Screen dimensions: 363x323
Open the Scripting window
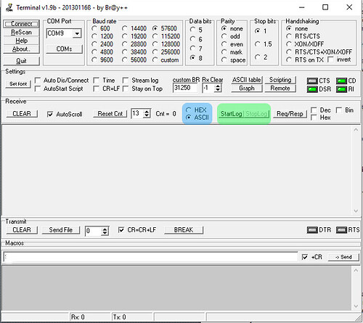point(280,80)
